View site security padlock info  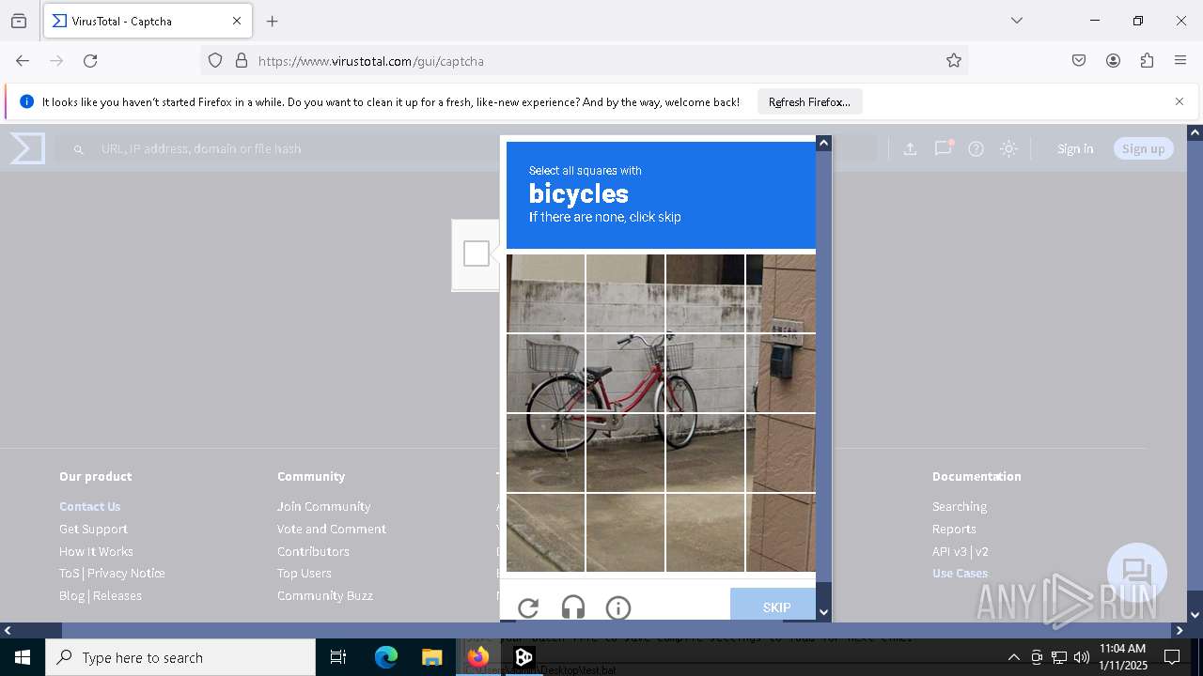point(242,61)
